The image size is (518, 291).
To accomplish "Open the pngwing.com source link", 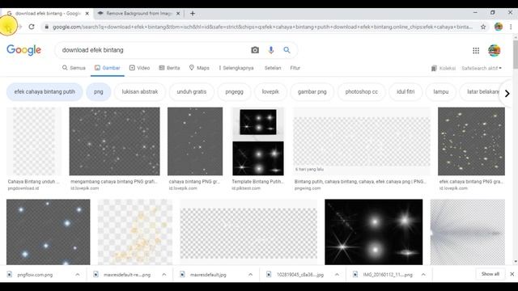I will point(308,188).
